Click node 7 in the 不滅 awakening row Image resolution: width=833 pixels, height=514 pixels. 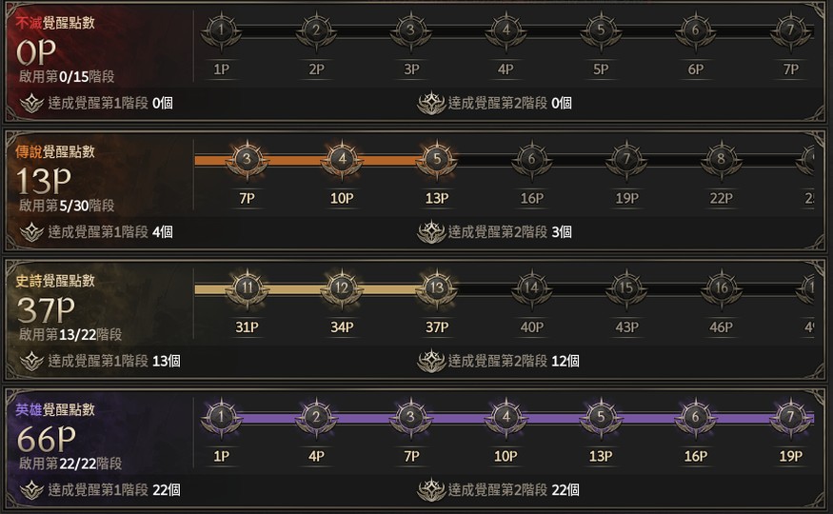[790, 30]
